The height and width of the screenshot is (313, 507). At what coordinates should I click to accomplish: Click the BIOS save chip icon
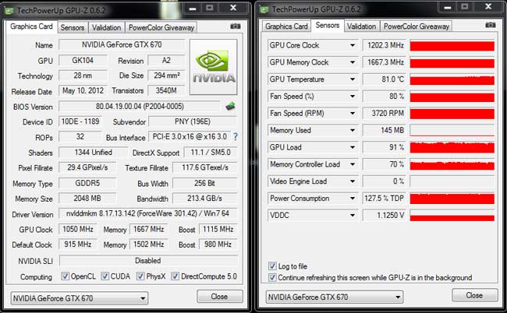tap(230, 106)
